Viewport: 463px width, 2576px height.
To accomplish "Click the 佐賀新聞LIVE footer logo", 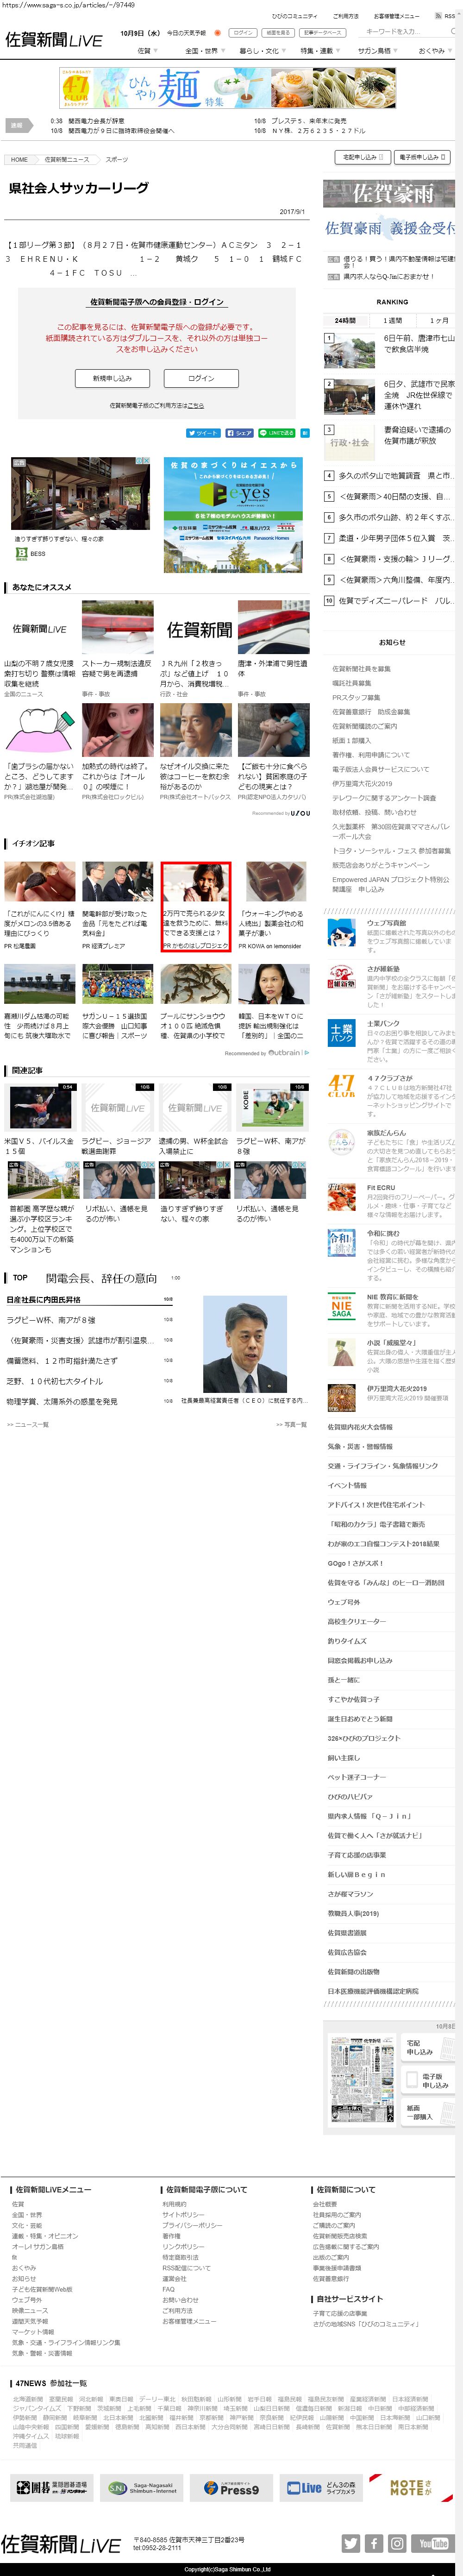I will 61,2544.
